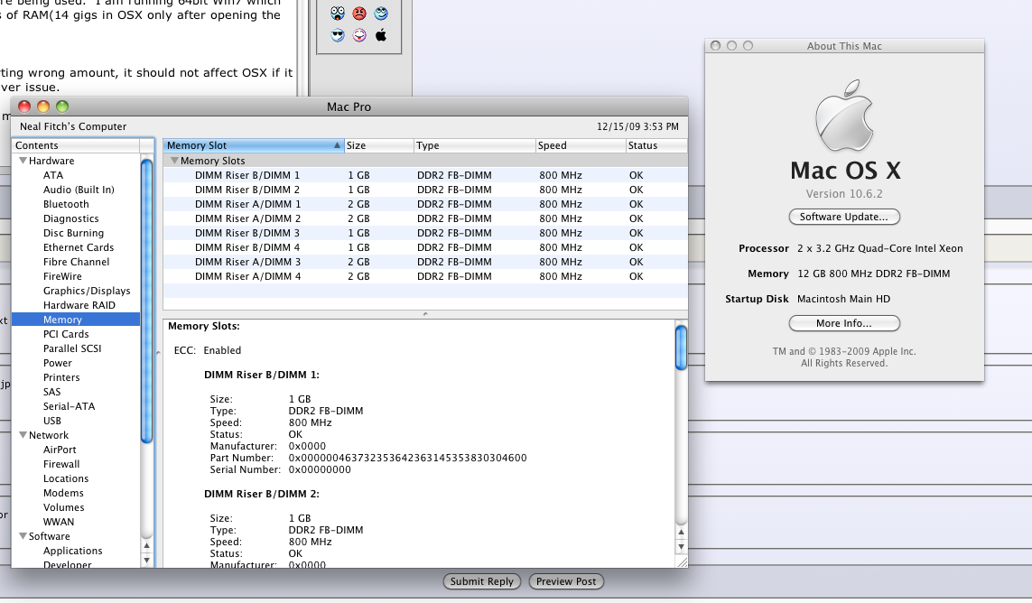The height and width of the screenshot is (603, 1032).
Task: Select the DIMM Riser A/DIMM 3 row
Action: tap(425, 262)
